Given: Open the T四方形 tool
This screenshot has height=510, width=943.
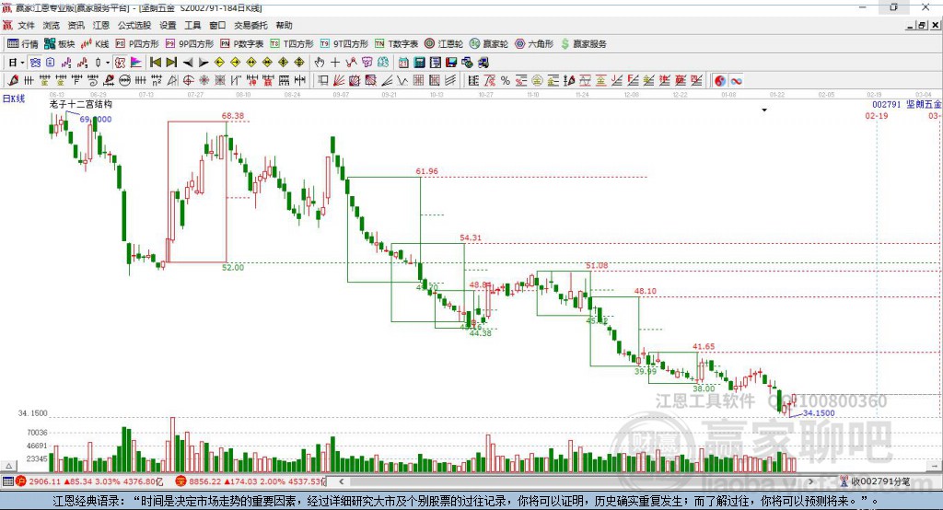Looking at the screenshot, I should click(292, 44).
